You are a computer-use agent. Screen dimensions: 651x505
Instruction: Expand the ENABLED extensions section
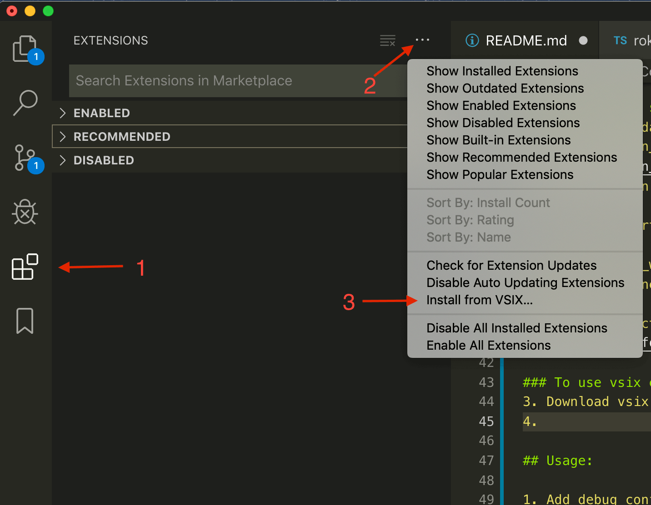(x=101, y=113)
